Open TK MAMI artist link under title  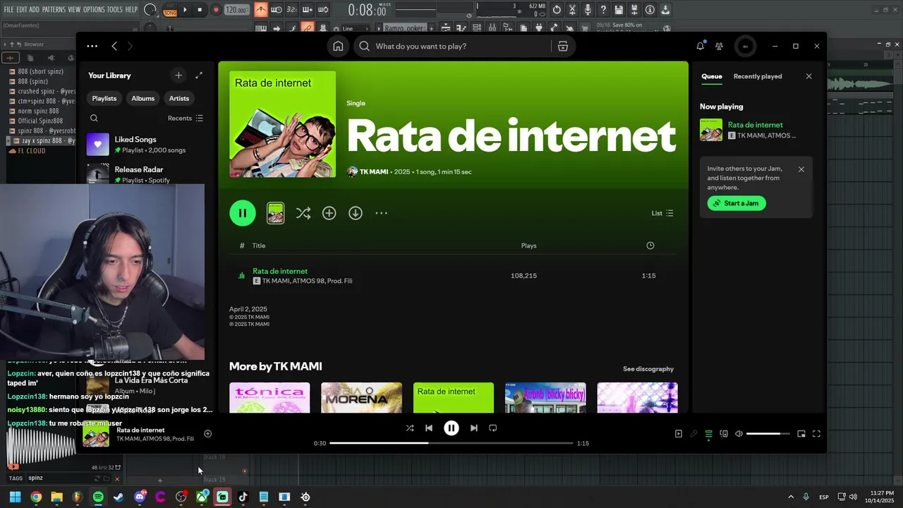pyautogui.click(x=374, y=172)
